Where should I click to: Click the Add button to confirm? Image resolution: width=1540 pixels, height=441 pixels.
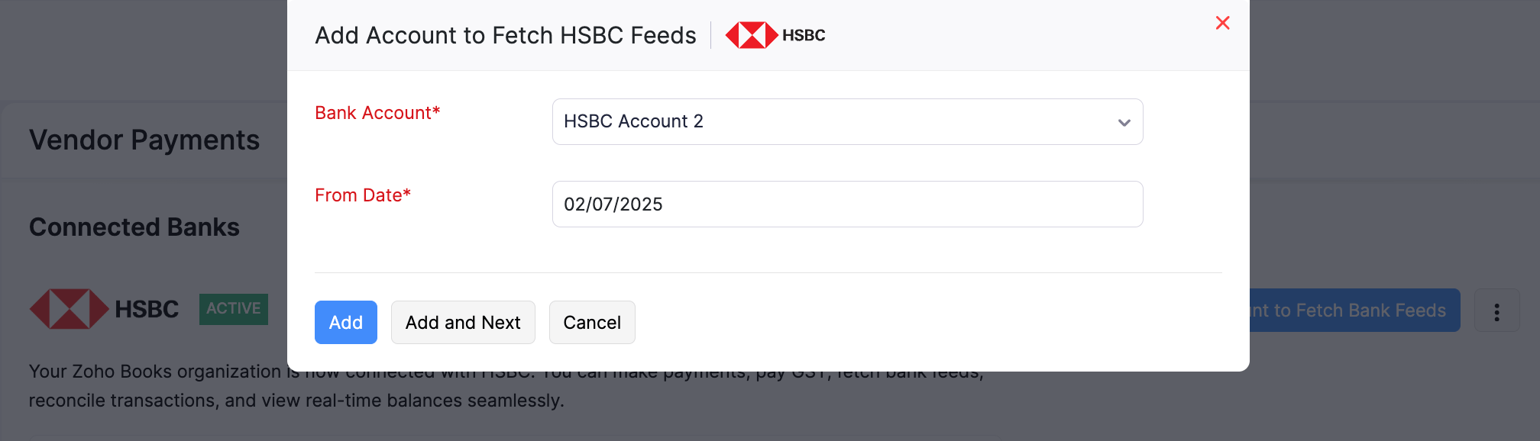click(x=345, y=322)
